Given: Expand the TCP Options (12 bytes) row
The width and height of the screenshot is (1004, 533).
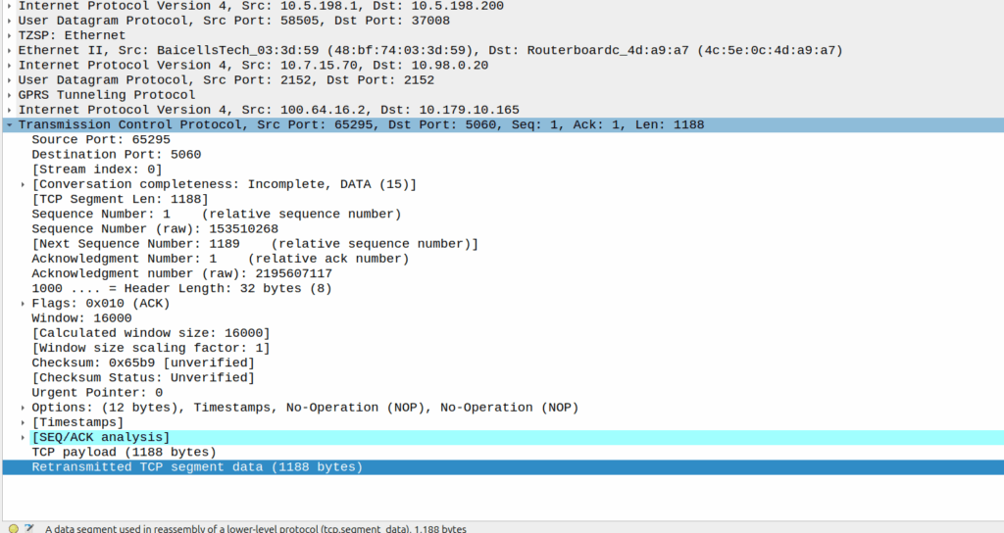Looking at the screenshot, I should [24, 408].
